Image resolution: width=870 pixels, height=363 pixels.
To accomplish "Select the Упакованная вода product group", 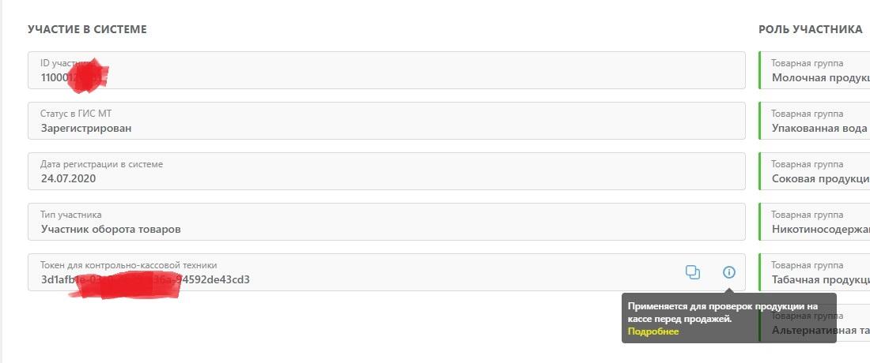I will (815, 121).
